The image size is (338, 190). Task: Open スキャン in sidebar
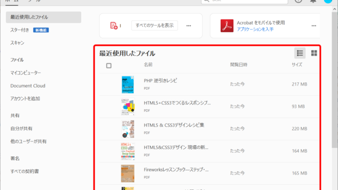click(x=17, y=43)
